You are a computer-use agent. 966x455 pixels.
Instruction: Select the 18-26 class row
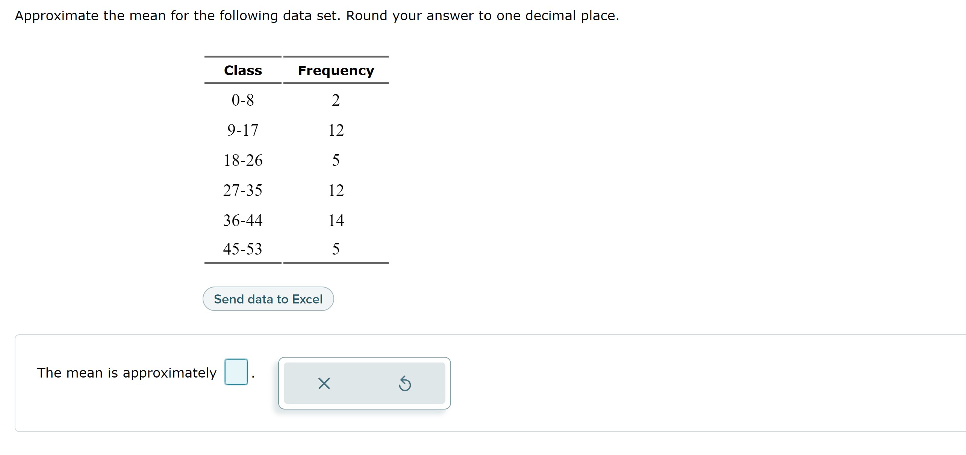(x=243, y=160)
